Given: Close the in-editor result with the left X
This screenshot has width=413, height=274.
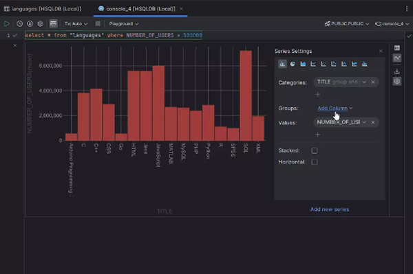Looking at the screenshot, I should pyautogui.click(x=15, y=45).
